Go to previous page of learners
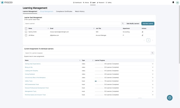This screenshot has height=108, width=180. tap(144, 40)
